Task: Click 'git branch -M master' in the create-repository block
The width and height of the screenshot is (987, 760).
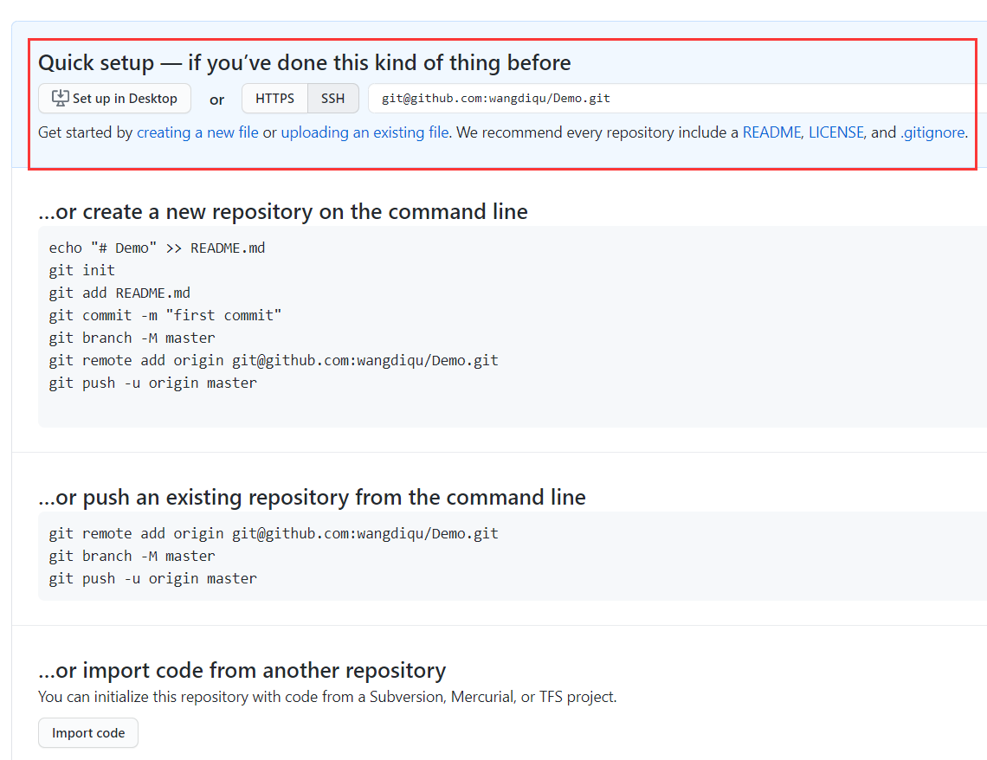Action: [x=132, y=338]
